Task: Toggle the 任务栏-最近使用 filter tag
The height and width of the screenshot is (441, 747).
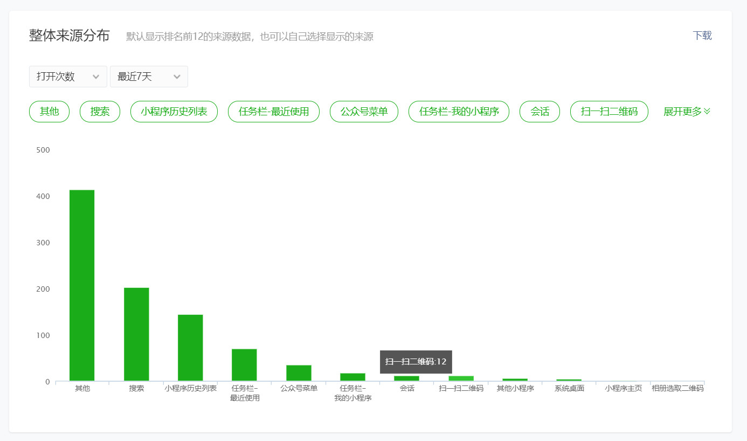Action: 274,112
